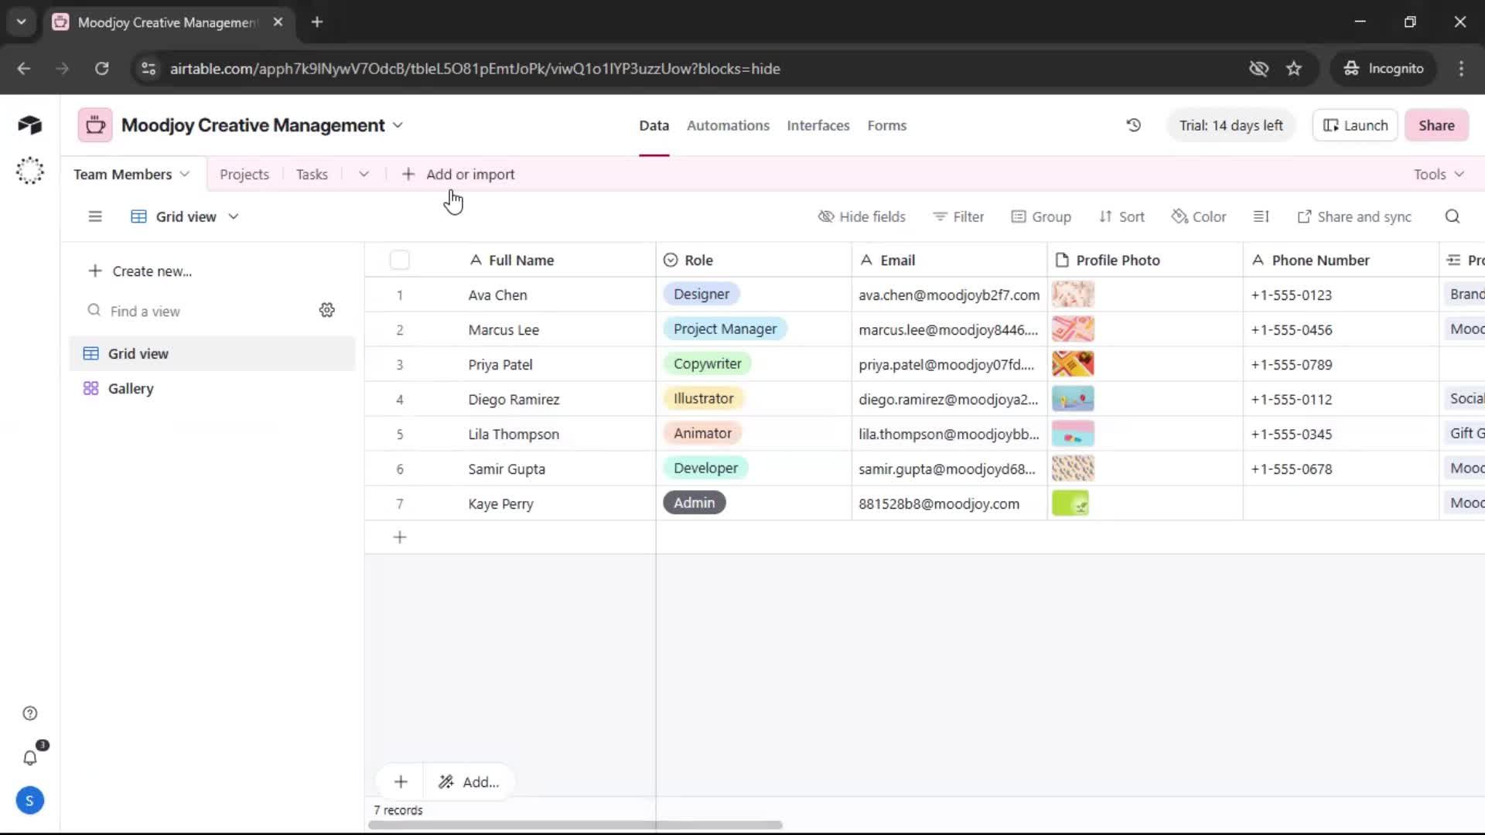Click the plus icon to add a row
This screenshot has height=835, width=1485.
[x=400, y=537]
